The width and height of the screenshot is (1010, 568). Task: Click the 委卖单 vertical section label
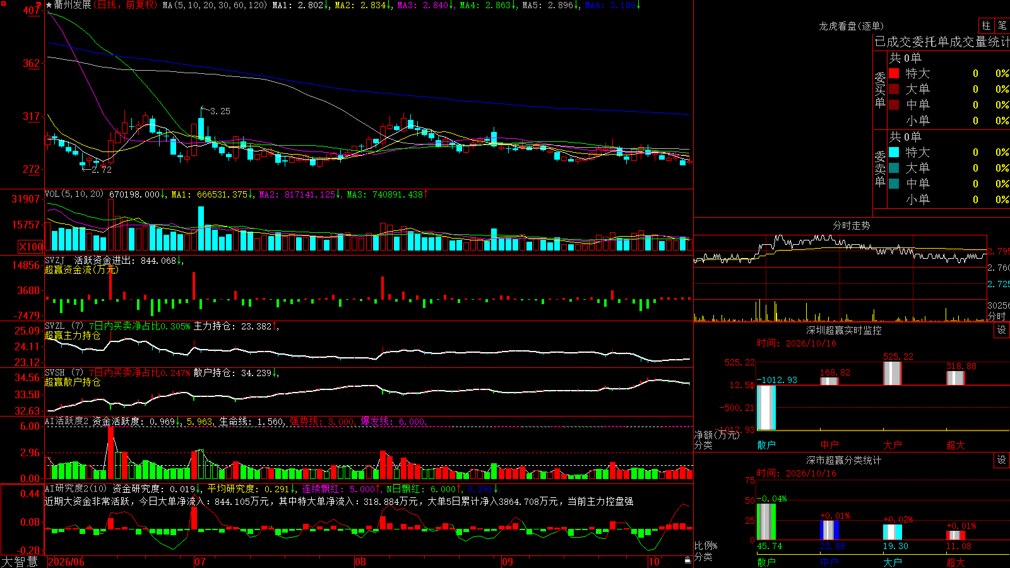pyautogui.click(x=880, y=169)
